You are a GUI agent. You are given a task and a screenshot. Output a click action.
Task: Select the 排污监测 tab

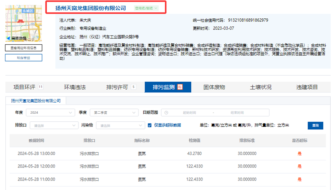[168, 87]
